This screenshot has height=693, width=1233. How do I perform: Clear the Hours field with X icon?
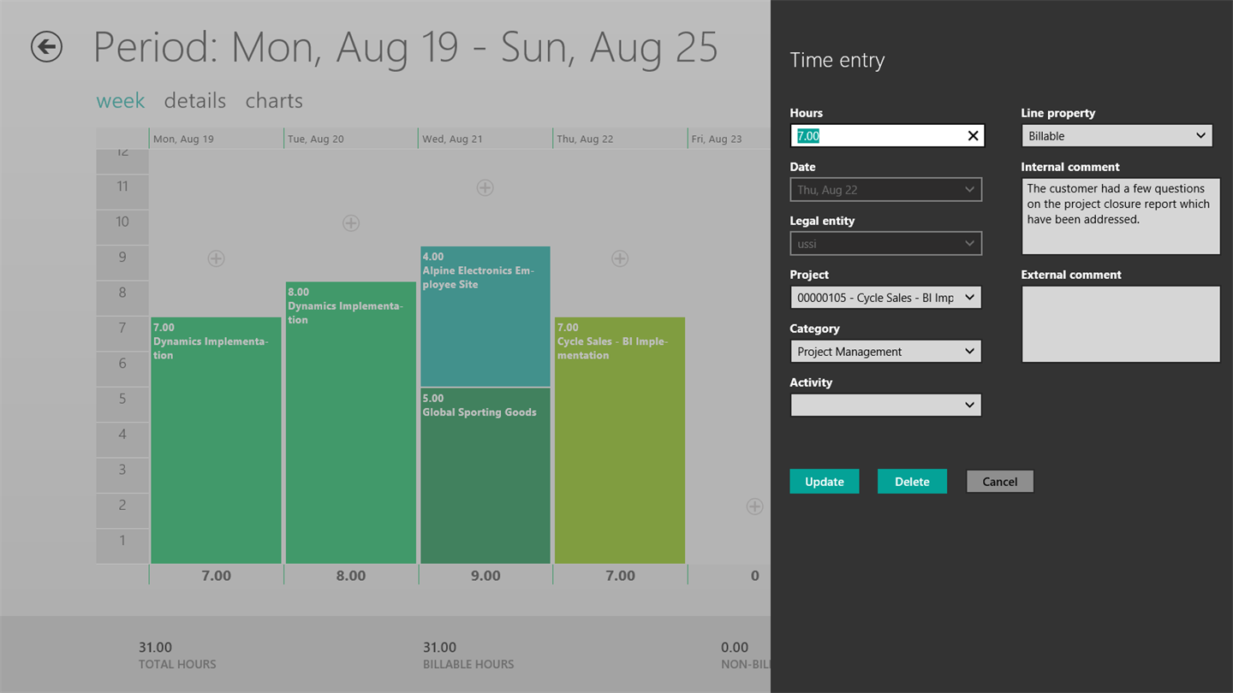[973, 135]
